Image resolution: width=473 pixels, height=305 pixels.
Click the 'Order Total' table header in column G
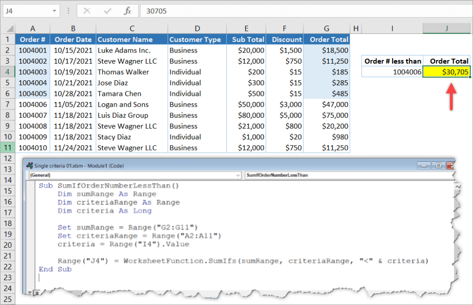point(327,40)
